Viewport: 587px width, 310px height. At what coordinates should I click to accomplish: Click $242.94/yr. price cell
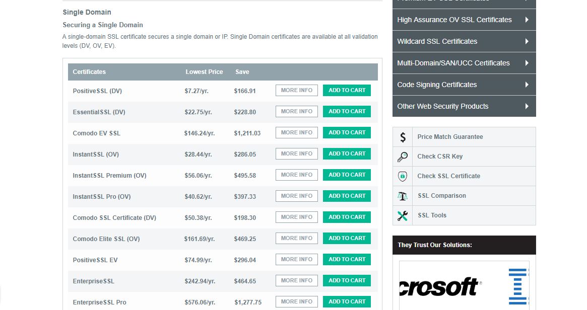coord(200,281)
